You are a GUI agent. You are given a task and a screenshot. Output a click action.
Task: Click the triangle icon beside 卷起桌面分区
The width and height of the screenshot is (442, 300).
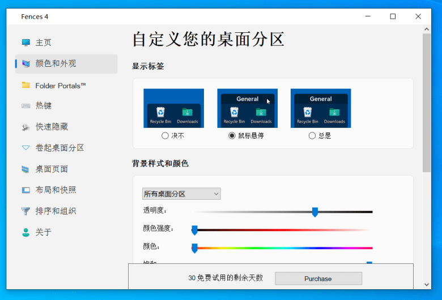click(x=25, y=148)
